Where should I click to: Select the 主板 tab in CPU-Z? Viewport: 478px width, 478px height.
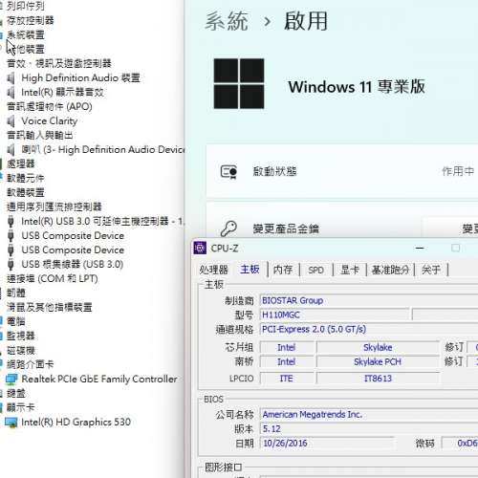click(x=250, y=270)
